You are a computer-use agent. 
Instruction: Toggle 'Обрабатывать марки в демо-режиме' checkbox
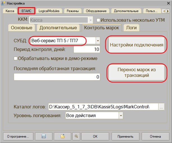15,58
